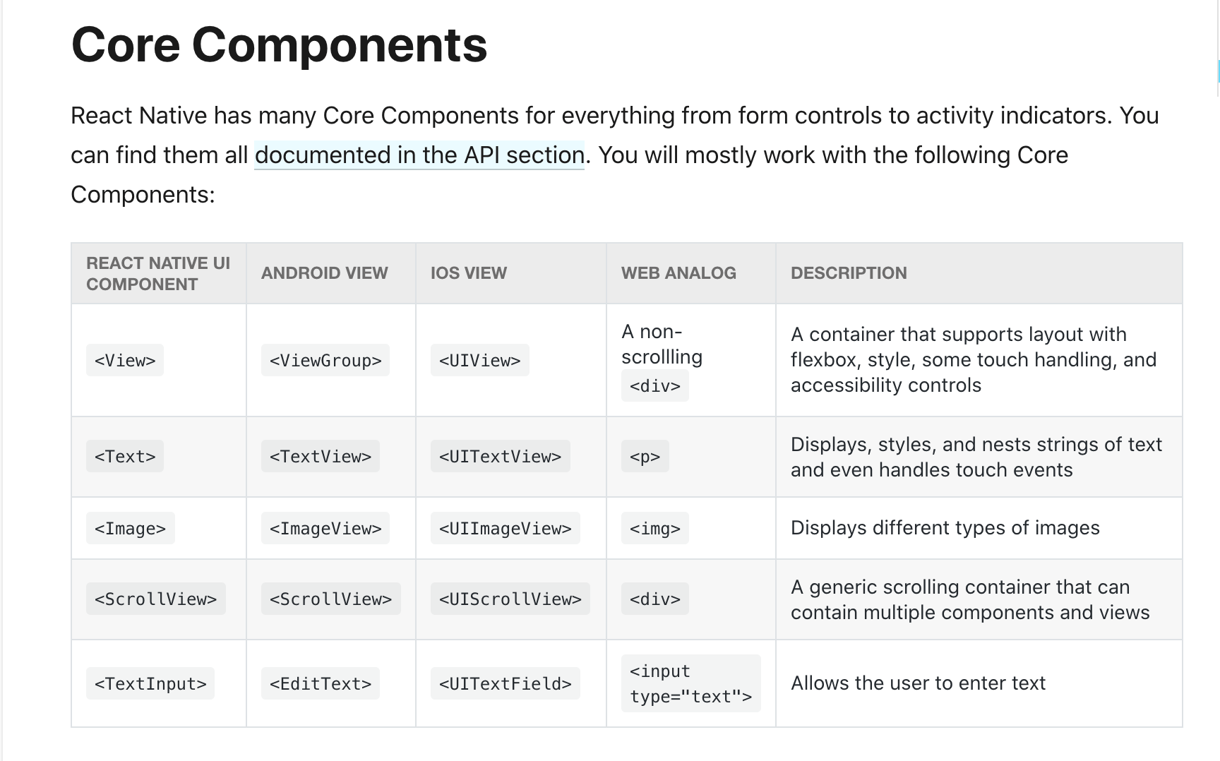This screenshot has width=1220, height=761.
Task: Click the Core Components heading
Action: tap(280, 44)
